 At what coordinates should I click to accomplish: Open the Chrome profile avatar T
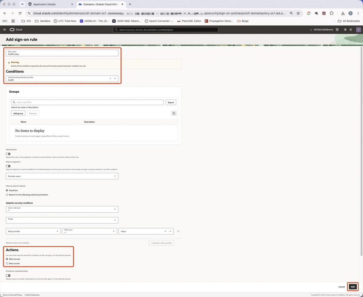(x=351, y=13)
